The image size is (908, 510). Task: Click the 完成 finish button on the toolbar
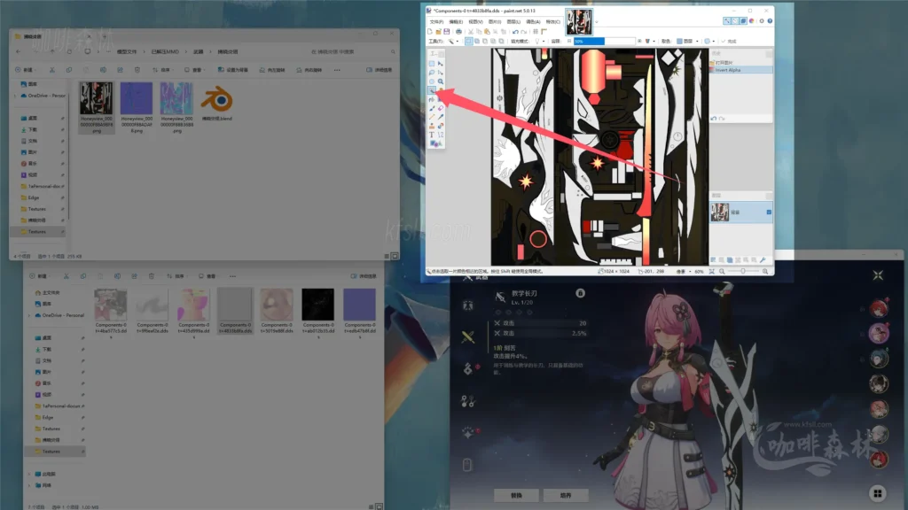pyautogui.click(x=729, y=42)
